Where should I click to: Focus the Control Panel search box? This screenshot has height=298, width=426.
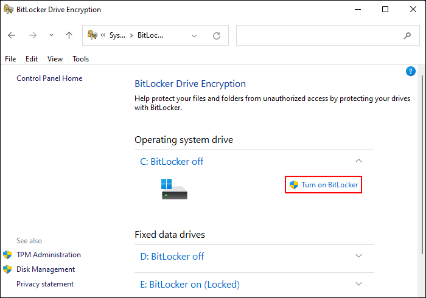327,35
